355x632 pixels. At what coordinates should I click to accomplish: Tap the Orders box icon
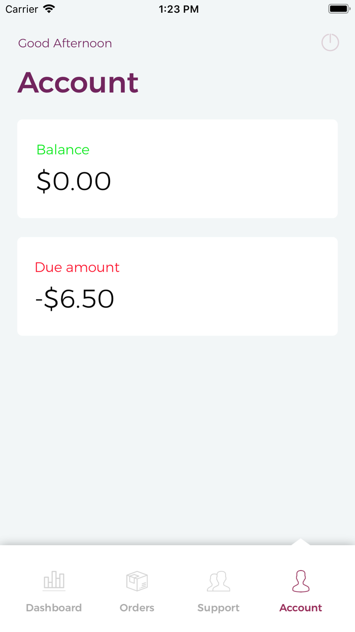[137, 581]
